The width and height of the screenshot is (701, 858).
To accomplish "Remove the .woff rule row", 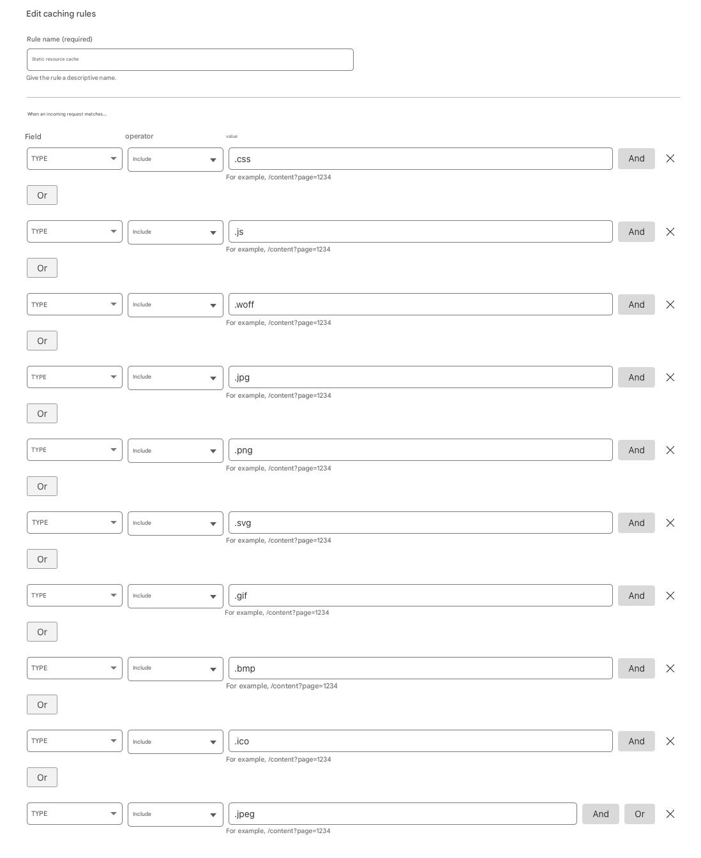I will tap(670, 305).
